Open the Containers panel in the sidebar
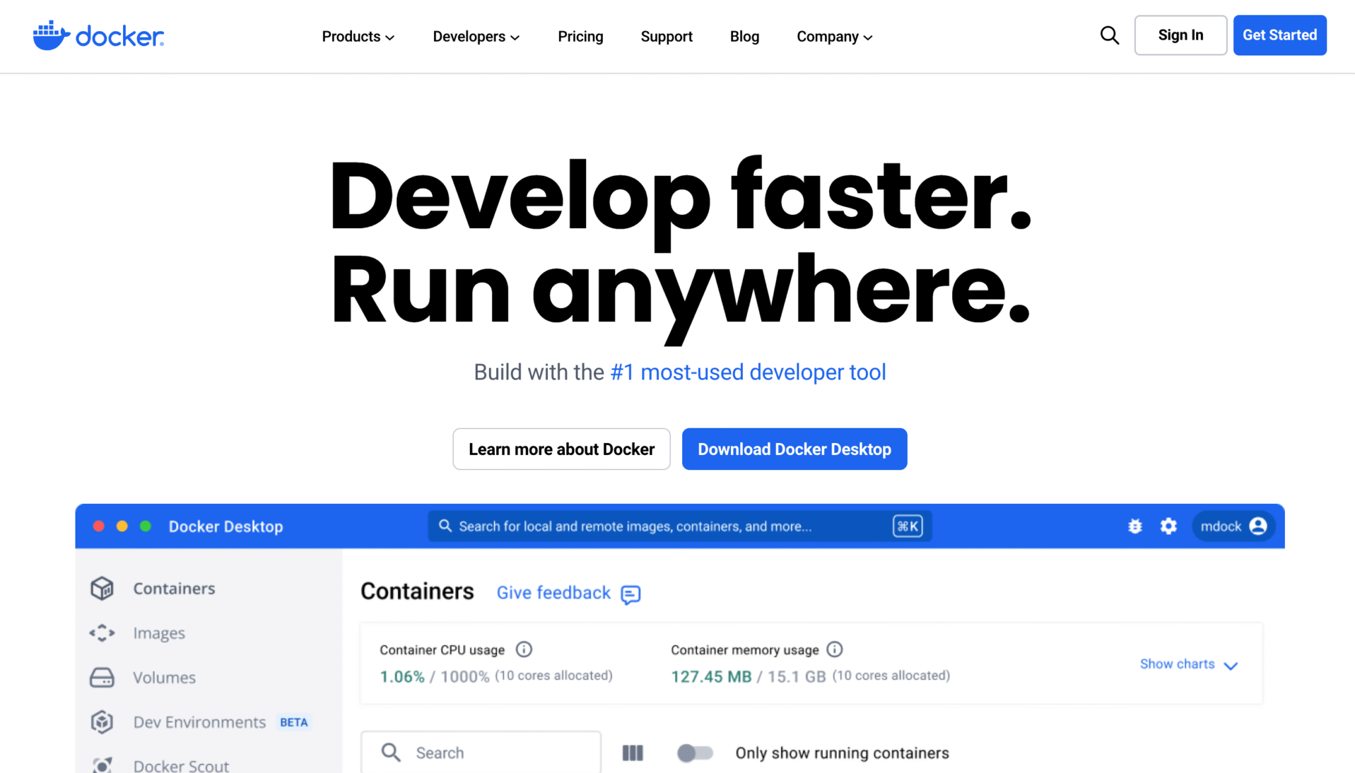Image resolution: width=1355 pixels, height=773 pixels. (173, 588)
